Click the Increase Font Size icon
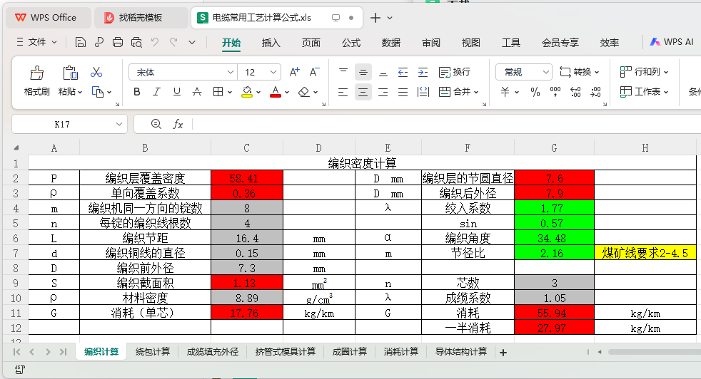This screenshot has width=701, height=379. (x=294, y=72)
